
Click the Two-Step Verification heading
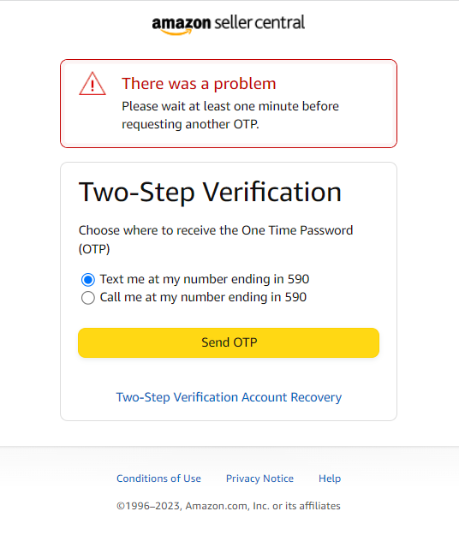click(x=210, y=193)
